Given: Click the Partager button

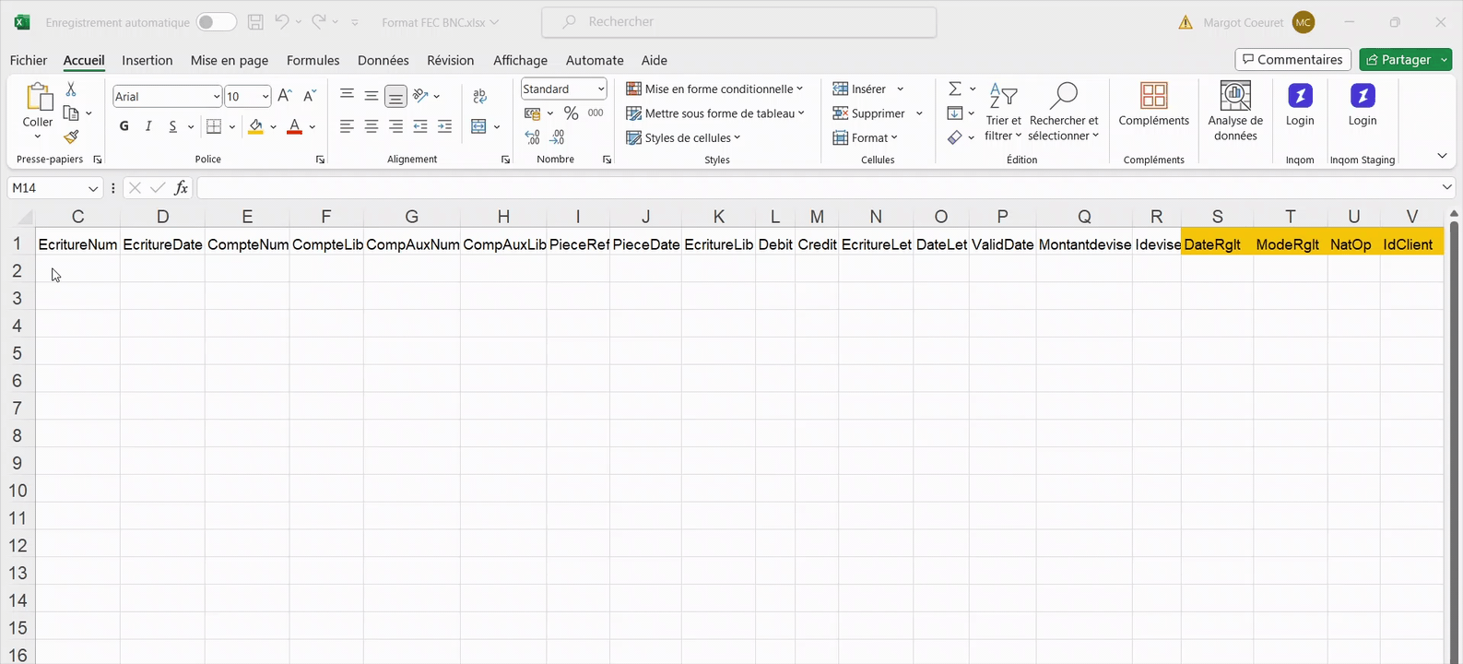Looking at the screenshot, I should [1398, 60].
